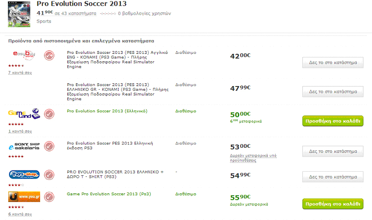Click the certified badge beside Toys-shop
This screenshot has width=372, height=220.
pos(49,175)
